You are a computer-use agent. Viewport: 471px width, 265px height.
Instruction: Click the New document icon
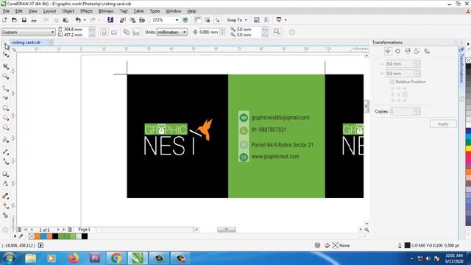click(x=4, y=20)
